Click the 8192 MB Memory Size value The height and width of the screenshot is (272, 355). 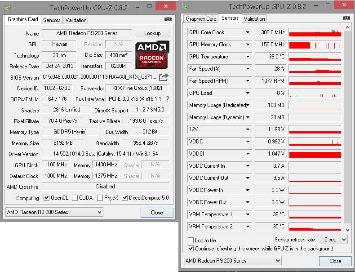click(x=63, y=143)
